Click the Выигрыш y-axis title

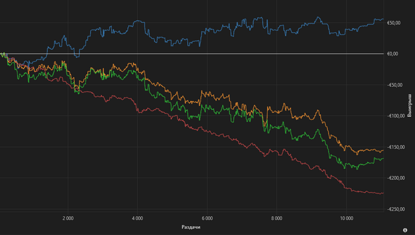click(x=409, y=105)
